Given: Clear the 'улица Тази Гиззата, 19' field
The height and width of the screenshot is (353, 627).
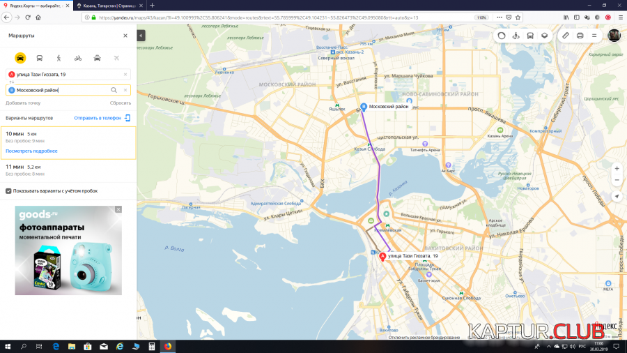Looking at the screenshot, I should click(x=125, y=74).
